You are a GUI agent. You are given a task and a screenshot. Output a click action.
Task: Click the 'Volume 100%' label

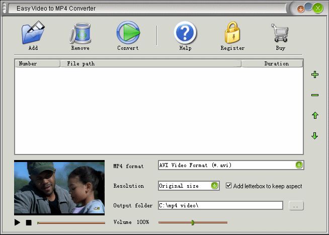[x=131, y=222]
